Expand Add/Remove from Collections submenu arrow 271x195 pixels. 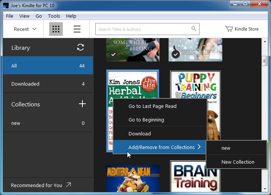click(x=199, y=147)
